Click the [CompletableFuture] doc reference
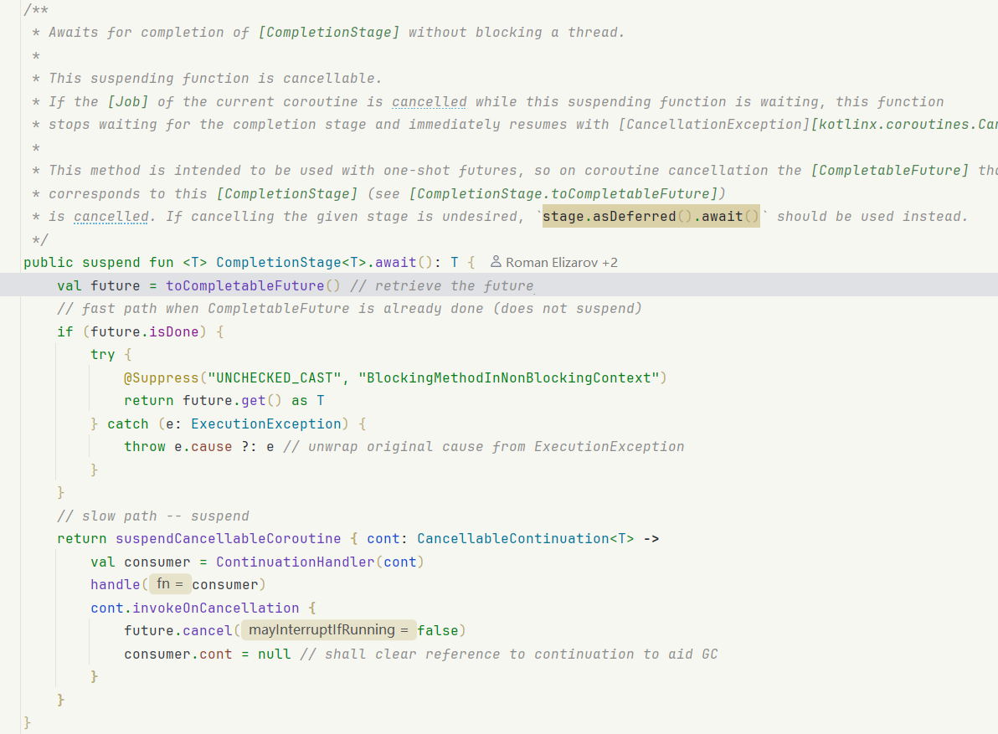Image resolution: width=998 pixels, height=734 pixels. click(x=890, y=171)
